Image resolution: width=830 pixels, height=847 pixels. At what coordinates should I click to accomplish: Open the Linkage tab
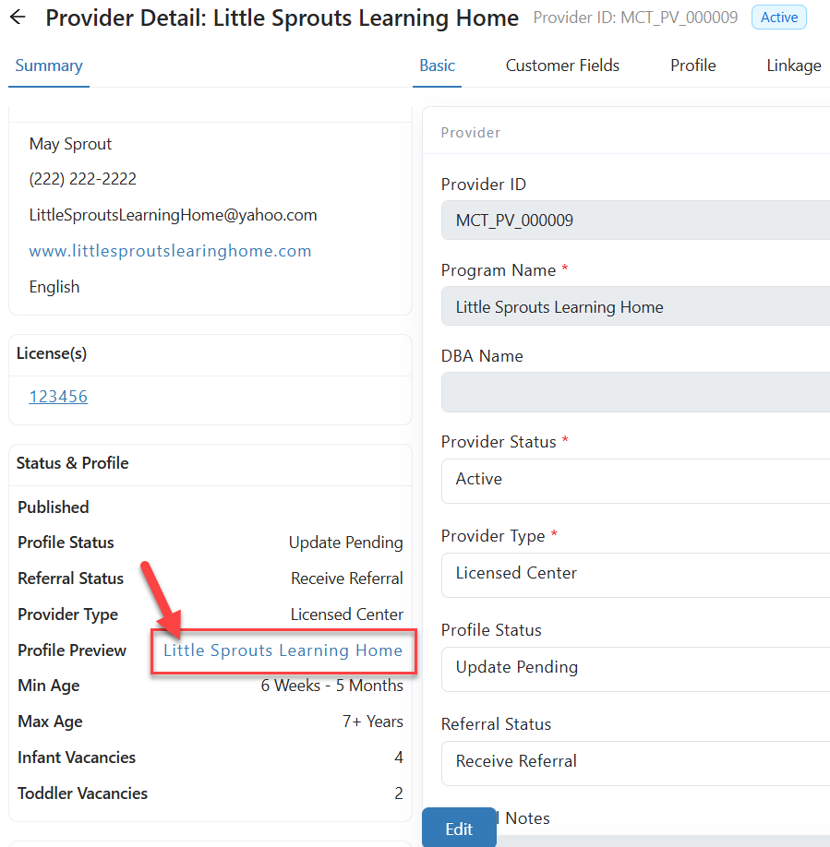click(x=794, y=66)
